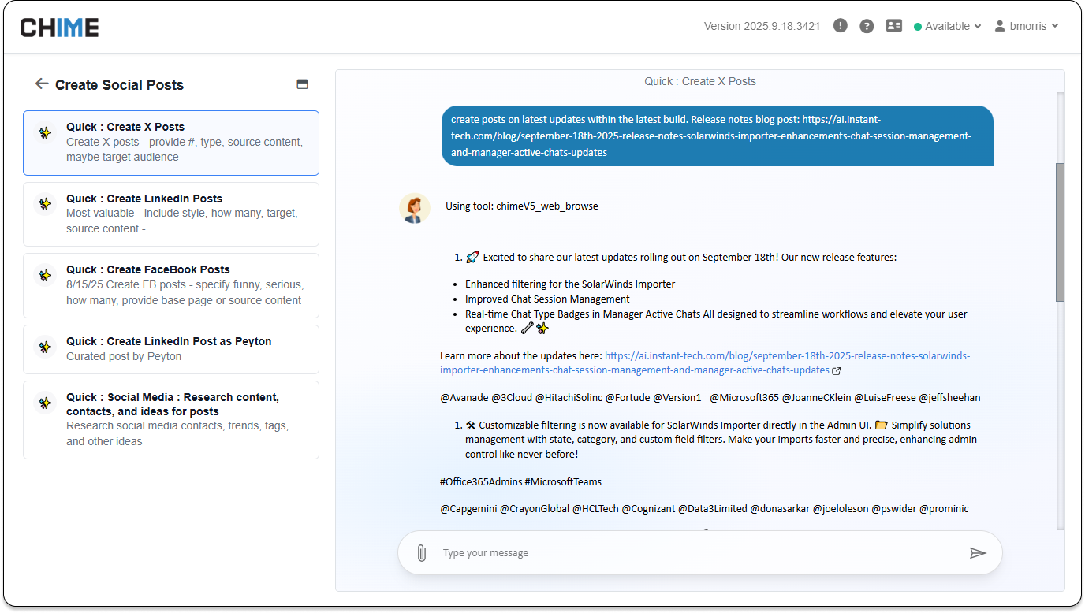Focus the Type your message field

[700, 553]
